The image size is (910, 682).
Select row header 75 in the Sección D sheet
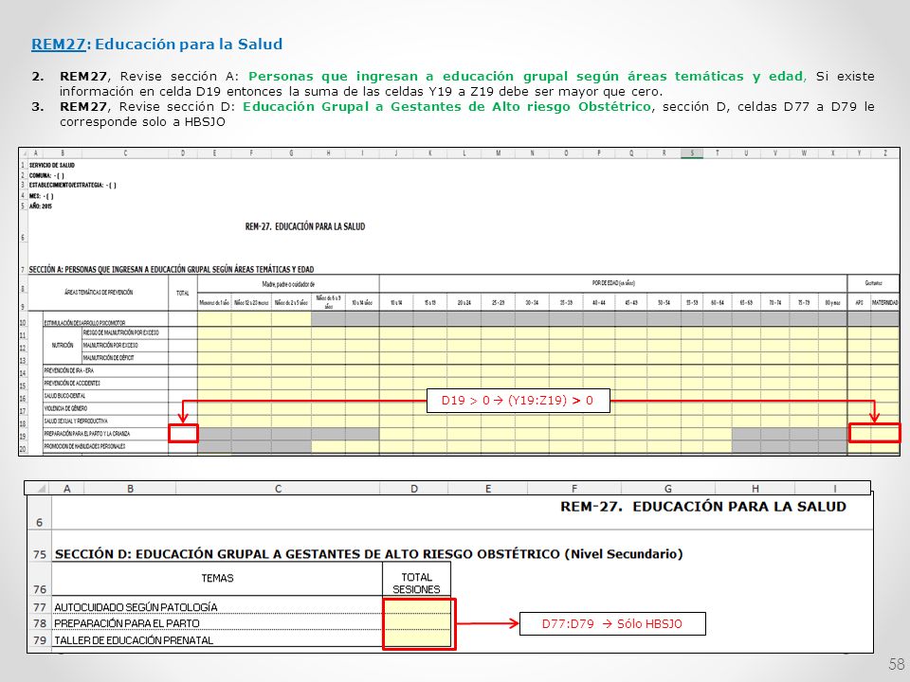(x=40, y=554)
